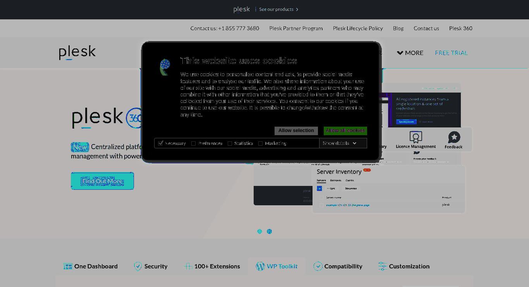Enable the Statistics cookies checkbox
Image resolution: width=529 pixels, height=287 pixels.
point(230,144)
